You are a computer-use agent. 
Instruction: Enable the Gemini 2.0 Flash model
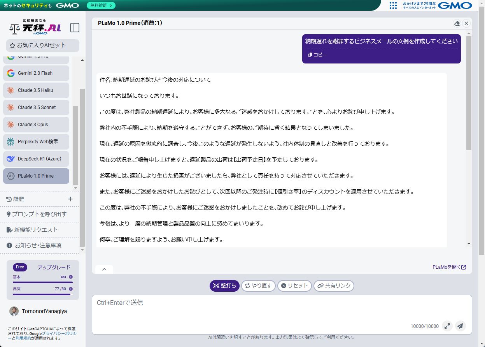pyautogui.click(x=36, y=73)
